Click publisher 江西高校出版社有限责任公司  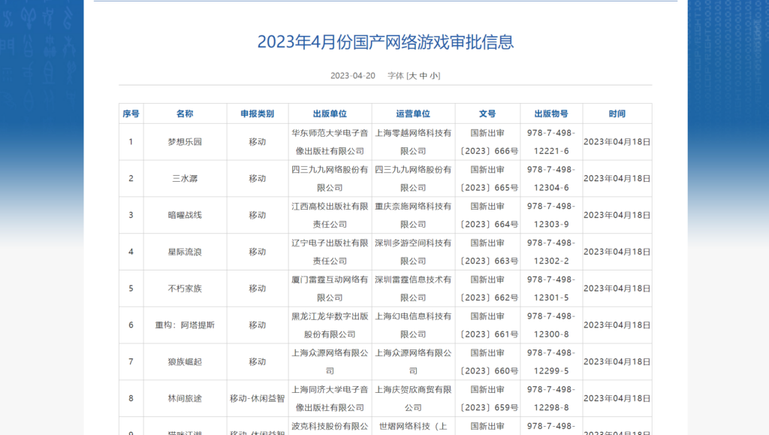(330, 216)
